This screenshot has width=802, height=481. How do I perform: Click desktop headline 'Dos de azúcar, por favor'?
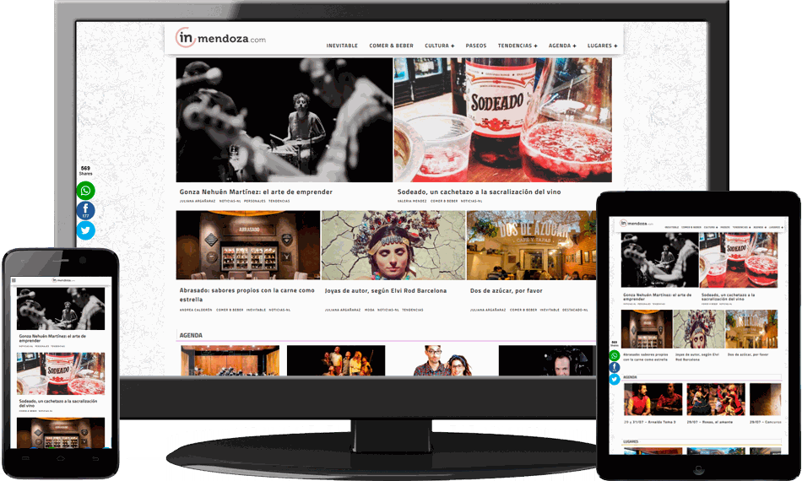(x=506, y=290)
